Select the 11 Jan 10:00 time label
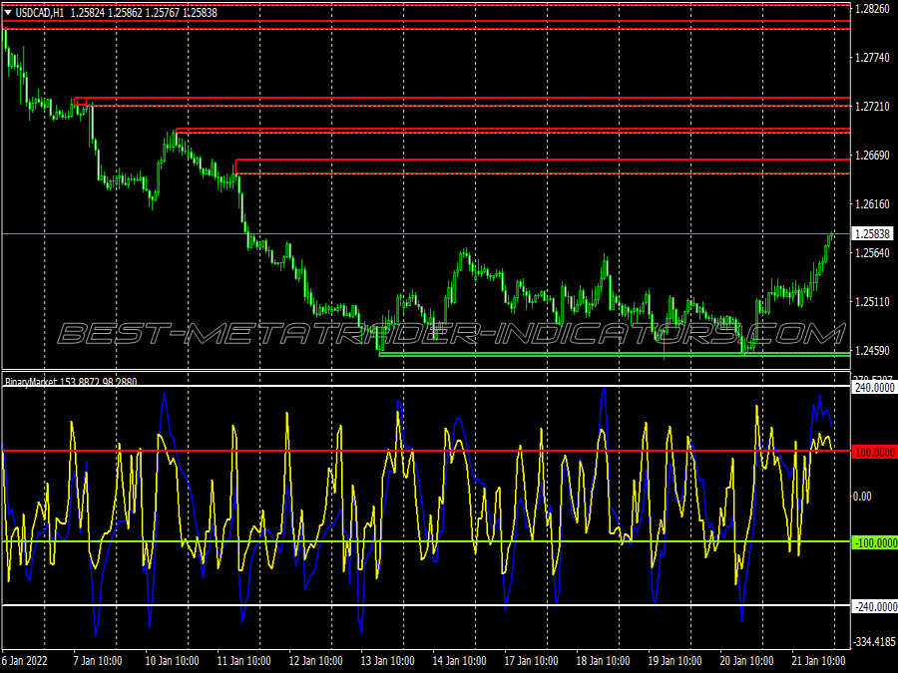898x673 pixels. [x=244, y=661]
